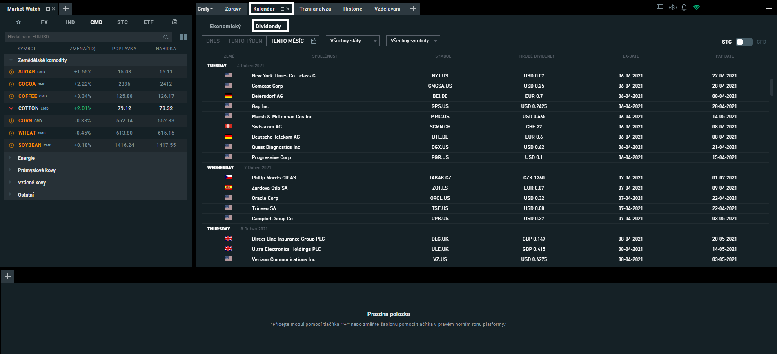Open info icon for COFFEE
The height and width of the screenshot is (354, 777).
click(x=11, y=96)
